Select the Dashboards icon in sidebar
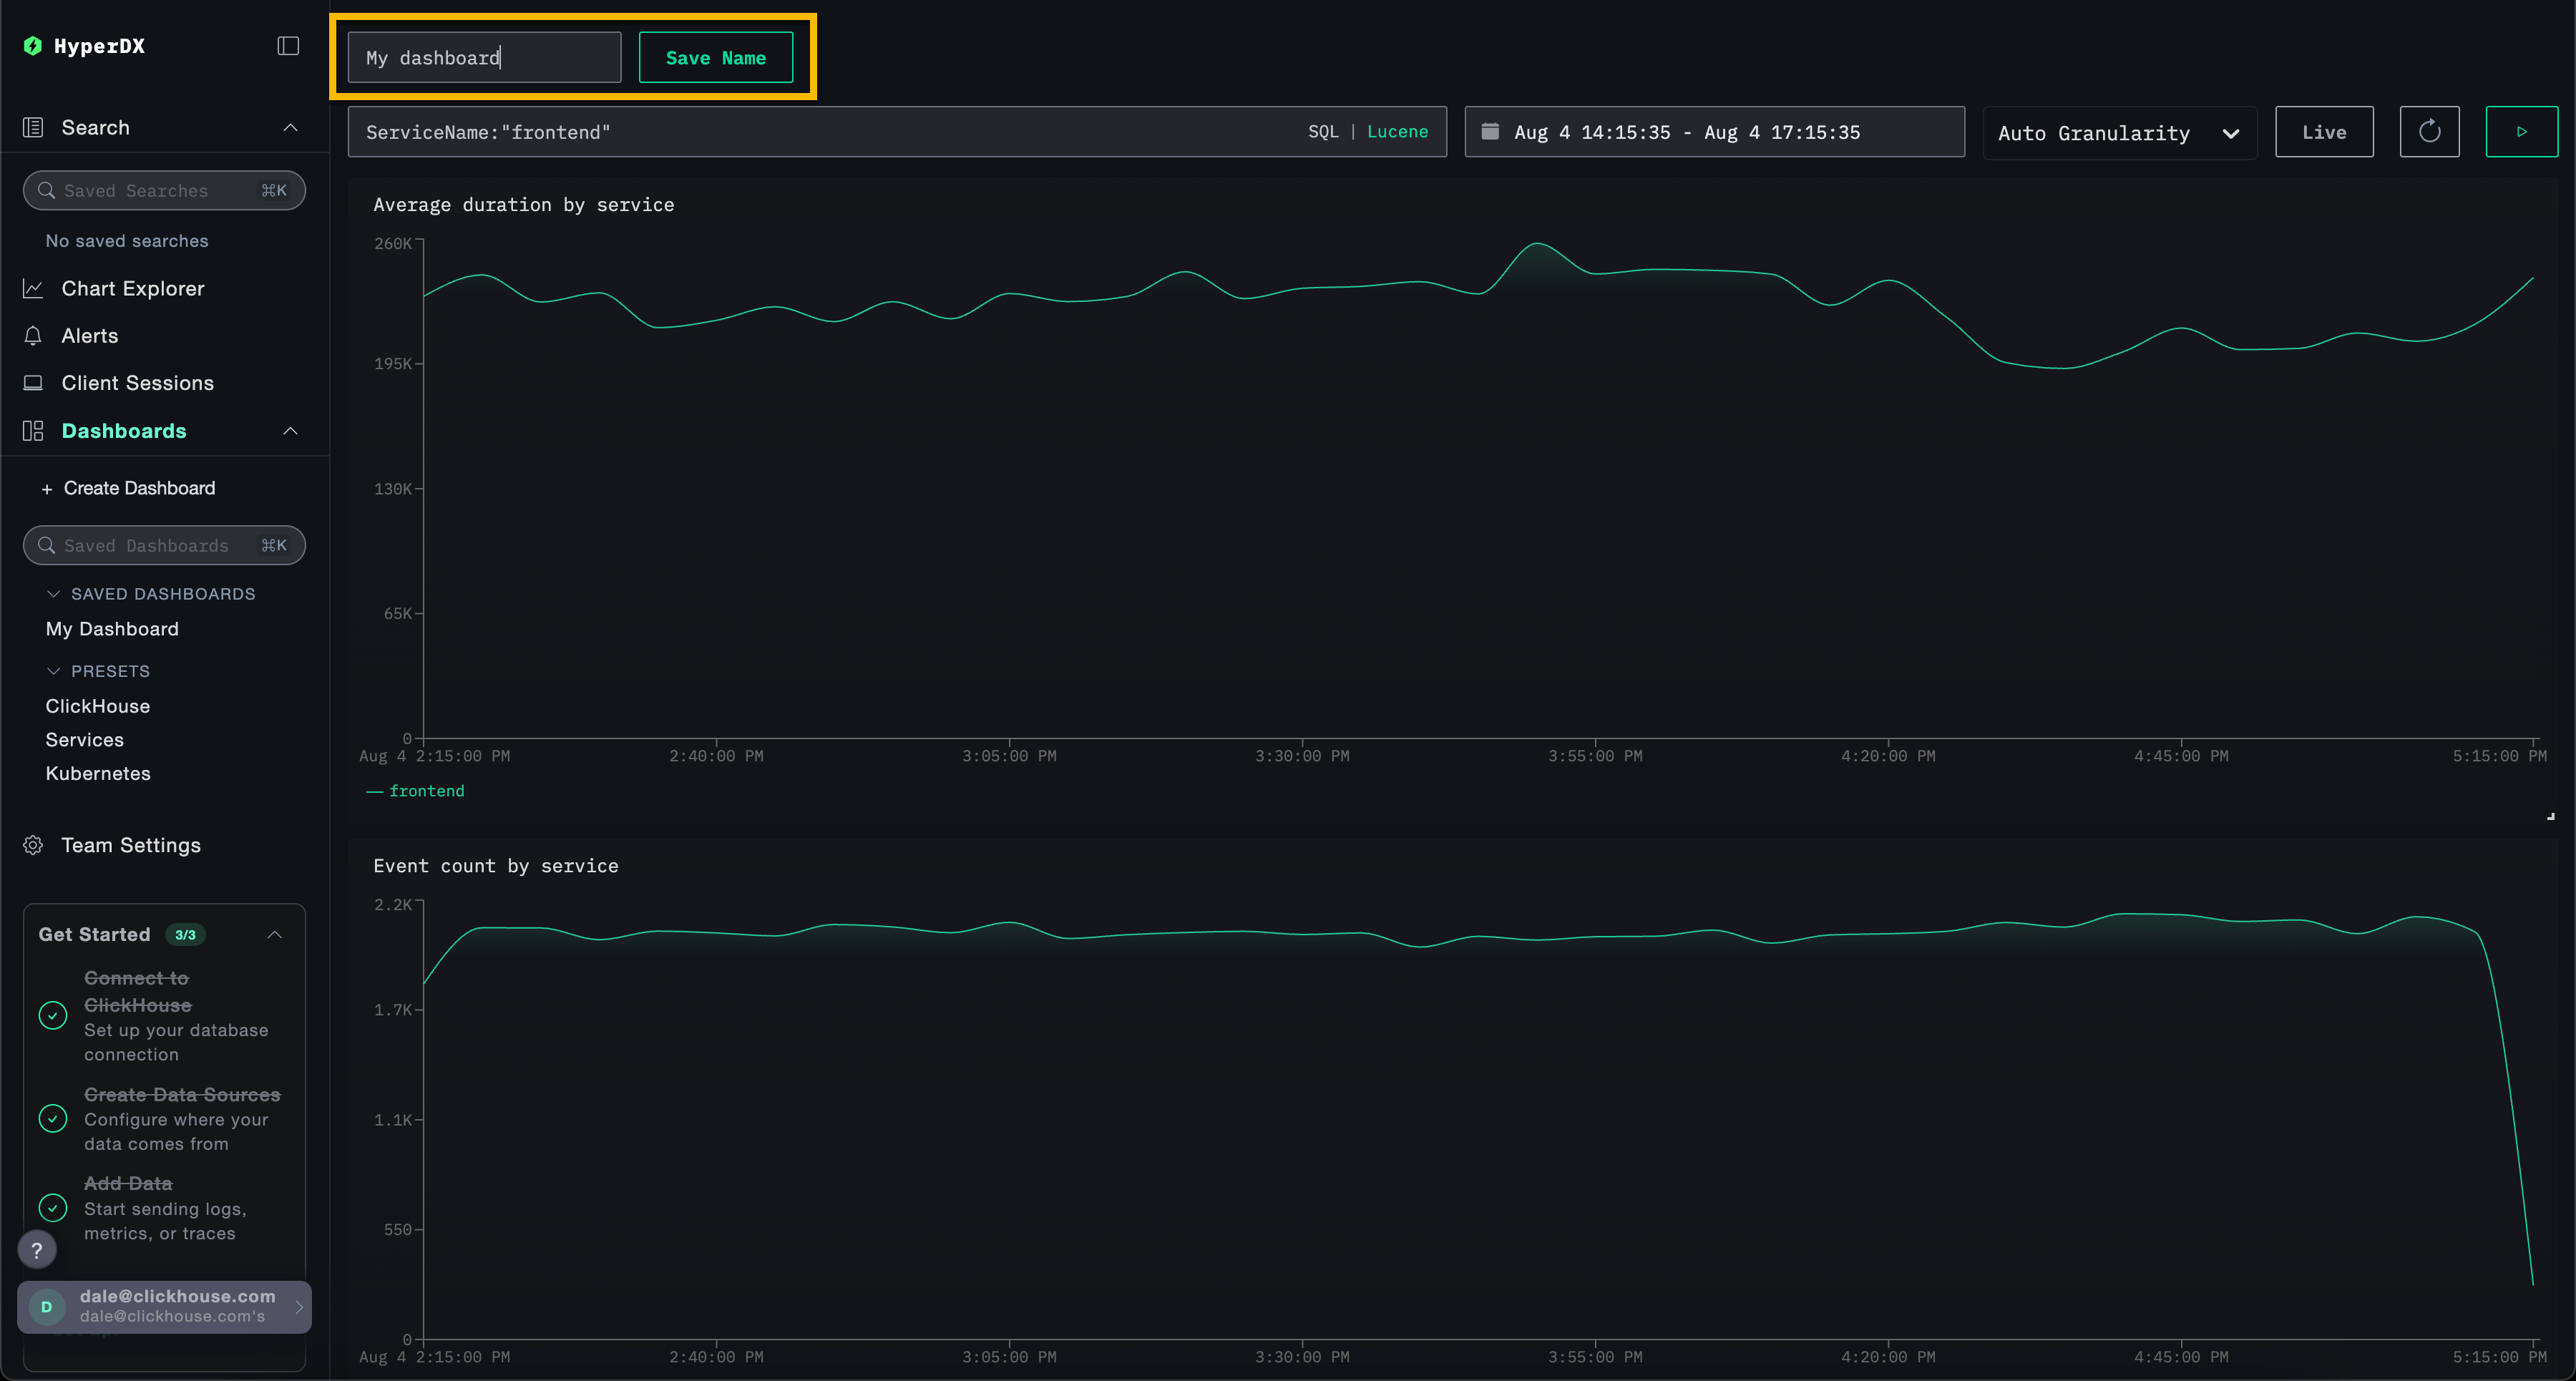Image resolution: width=2576 pixels, height=1381 pixels. [x=33, y=430]
